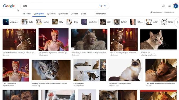
Task: Filter by the real chip
Action: [x=106, y=22]
